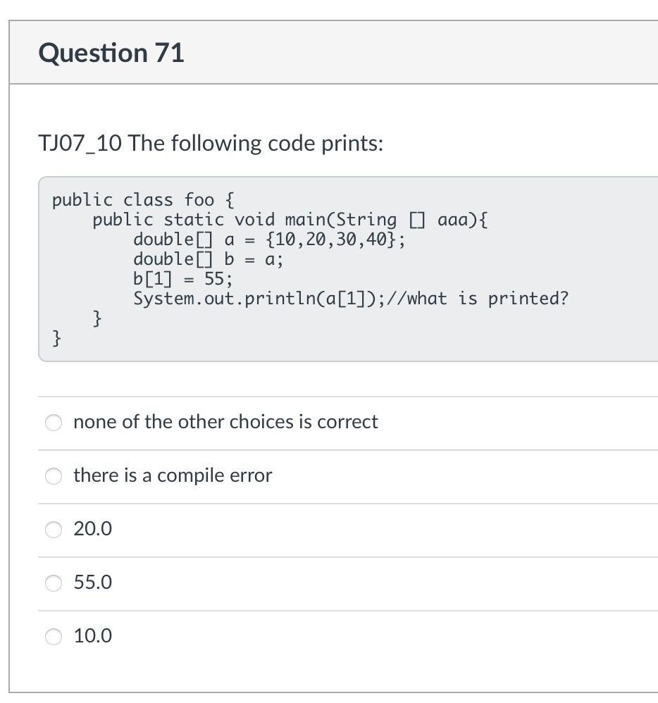Click the answer label text '20.0'
Viewport: 658px width, 703px height.
tap(92, 529)
